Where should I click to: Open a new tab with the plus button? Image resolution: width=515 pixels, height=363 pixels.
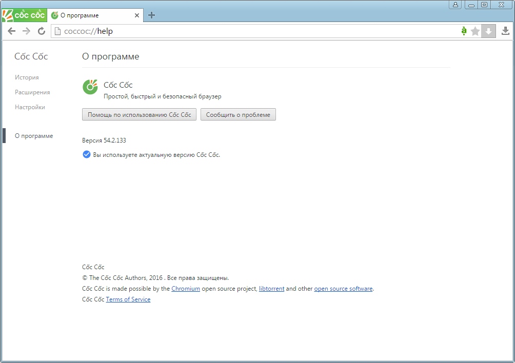151,15
